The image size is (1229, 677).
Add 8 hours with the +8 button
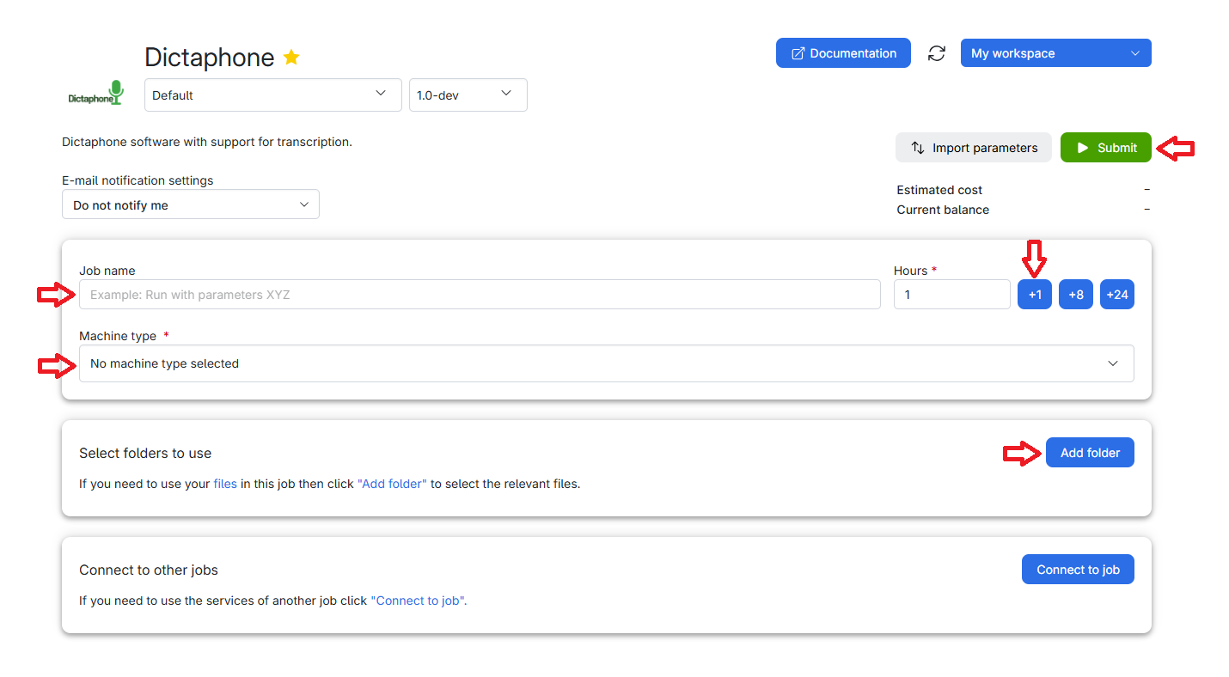click(x=1075, y=295)
